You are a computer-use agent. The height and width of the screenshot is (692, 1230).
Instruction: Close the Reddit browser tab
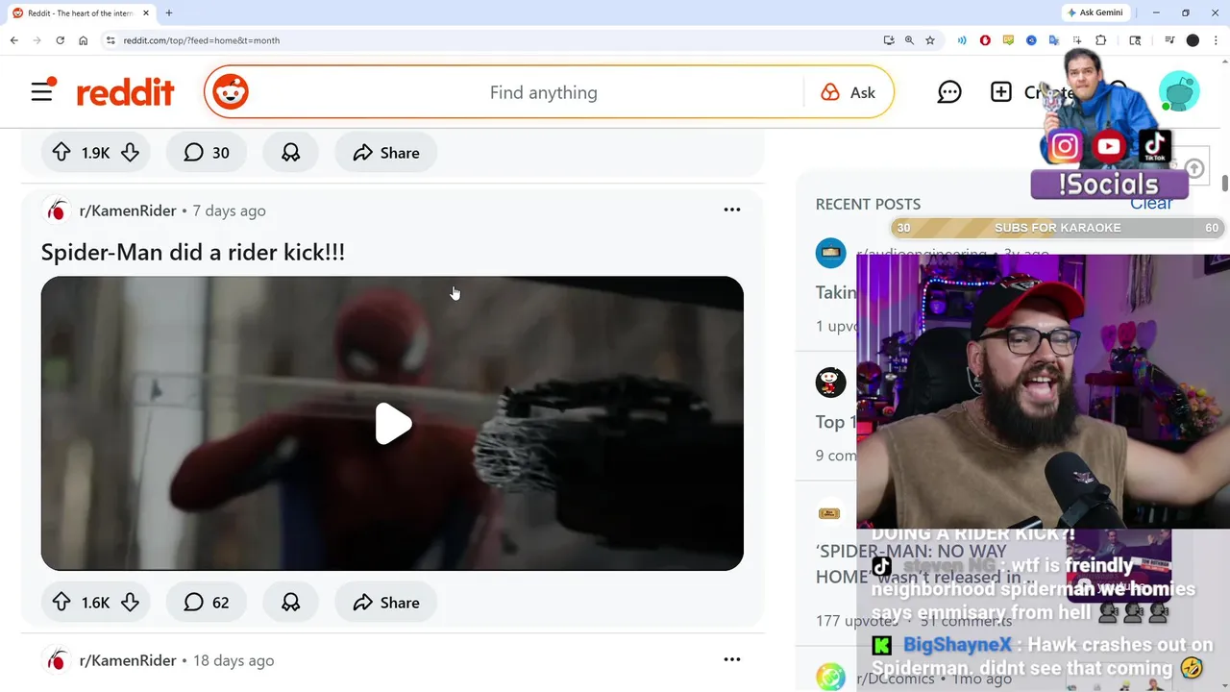[146, 13]
